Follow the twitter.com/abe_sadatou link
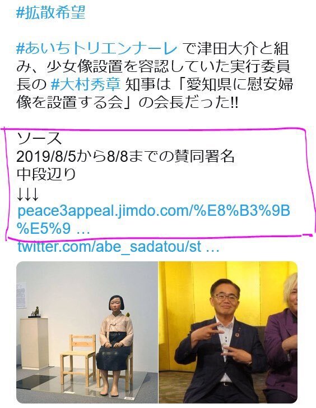Image resolution: width=316 pixels, height=408 pixels. click(118, 246)
